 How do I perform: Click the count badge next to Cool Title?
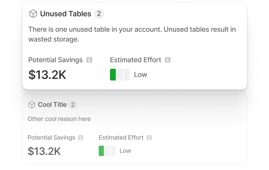coord(73,105)
